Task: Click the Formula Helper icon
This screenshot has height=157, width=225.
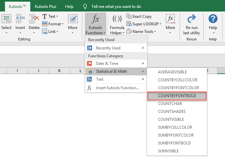Action: pyautogui.click(x=117, y=18)
